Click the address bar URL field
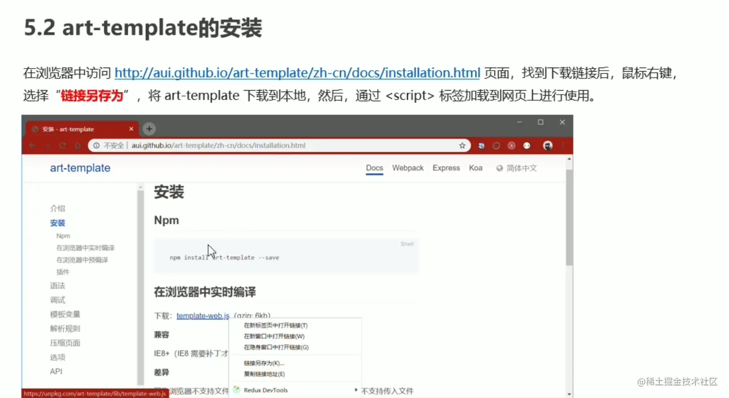 tap(280, 146)
